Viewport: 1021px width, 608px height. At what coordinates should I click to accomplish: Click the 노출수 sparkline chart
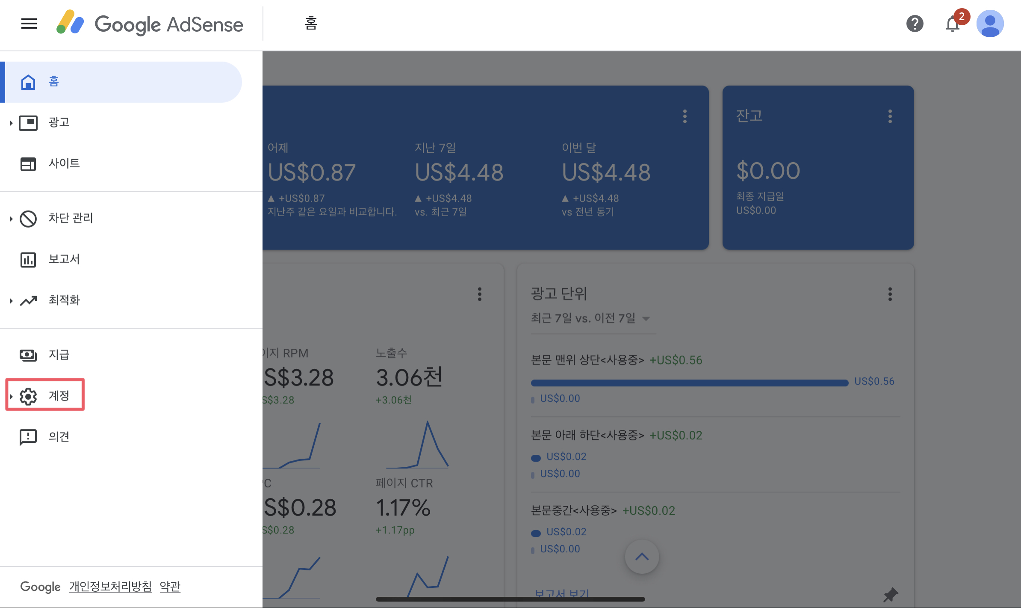click(417, 445)
